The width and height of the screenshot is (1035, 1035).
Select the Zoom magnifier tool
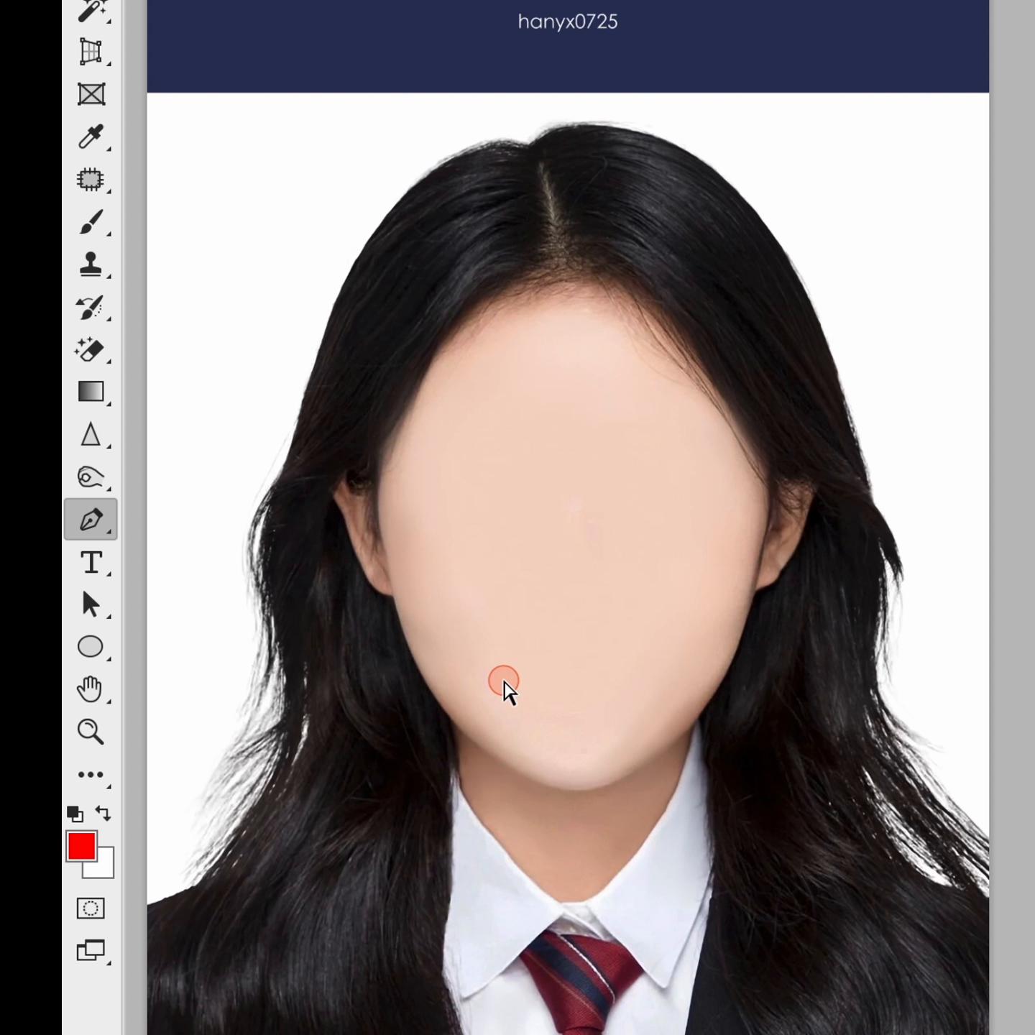tap(91, 732)
